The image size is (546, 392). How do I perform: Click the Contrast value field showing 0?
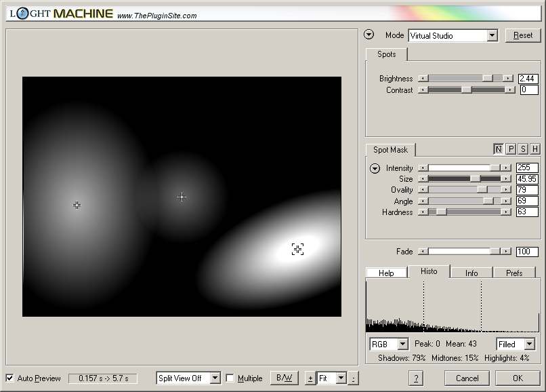(x=529, y=90)
